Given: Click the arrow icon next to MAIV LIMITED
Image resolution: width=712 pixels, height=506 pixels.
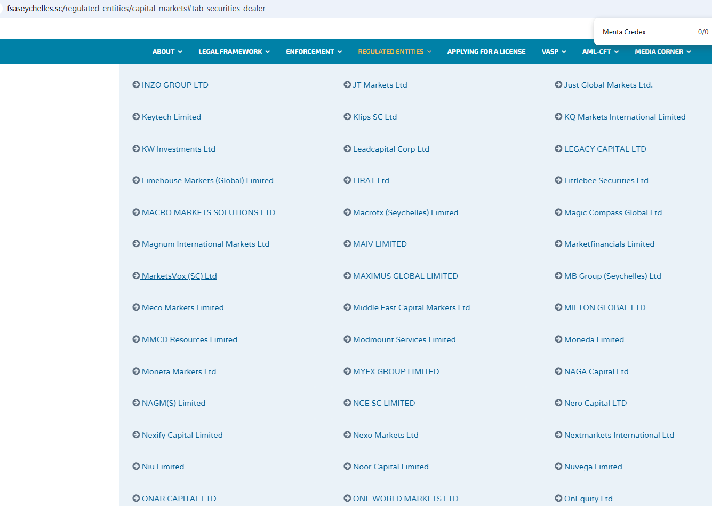Looking at the screenshot, I should click(x=347, y=243).
